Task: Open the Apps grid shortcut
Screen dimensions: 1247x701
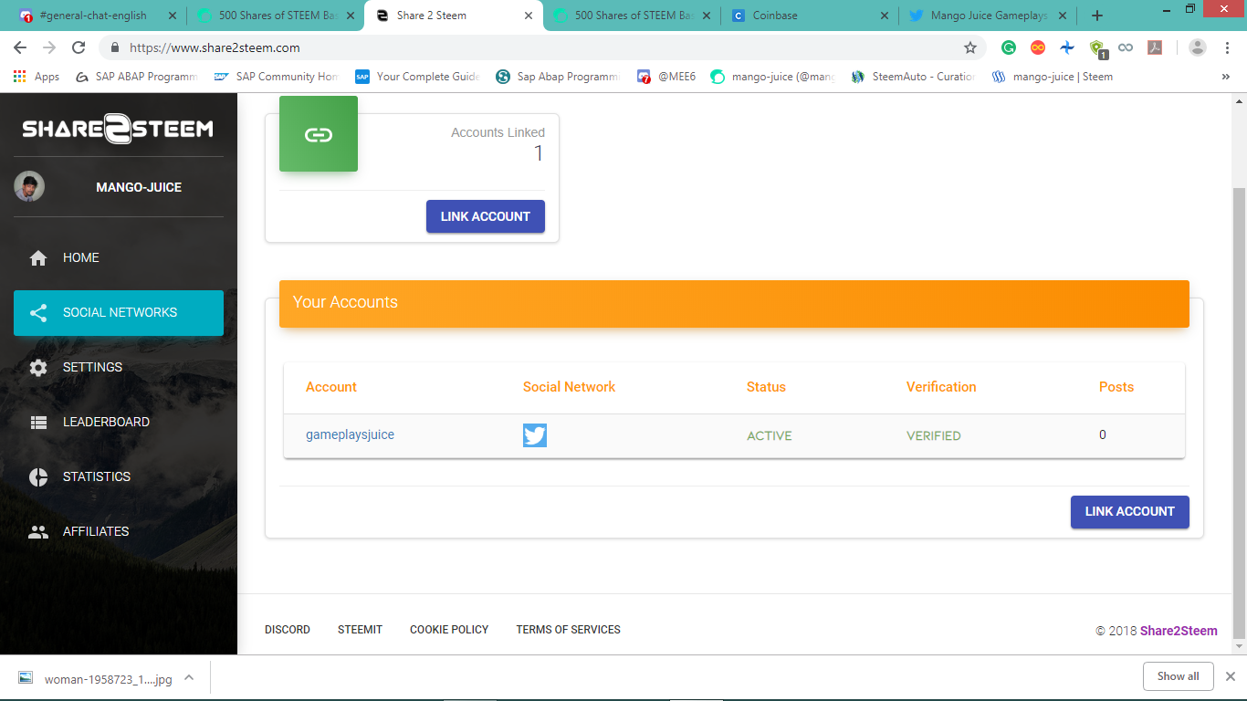Action: pyautogui.click(x=36, y=77)
